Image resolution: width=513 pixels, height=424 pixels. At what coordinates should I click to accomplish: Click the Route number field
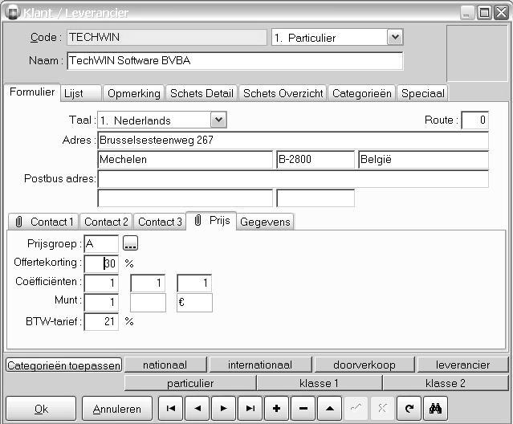click(x=474, y=120)
